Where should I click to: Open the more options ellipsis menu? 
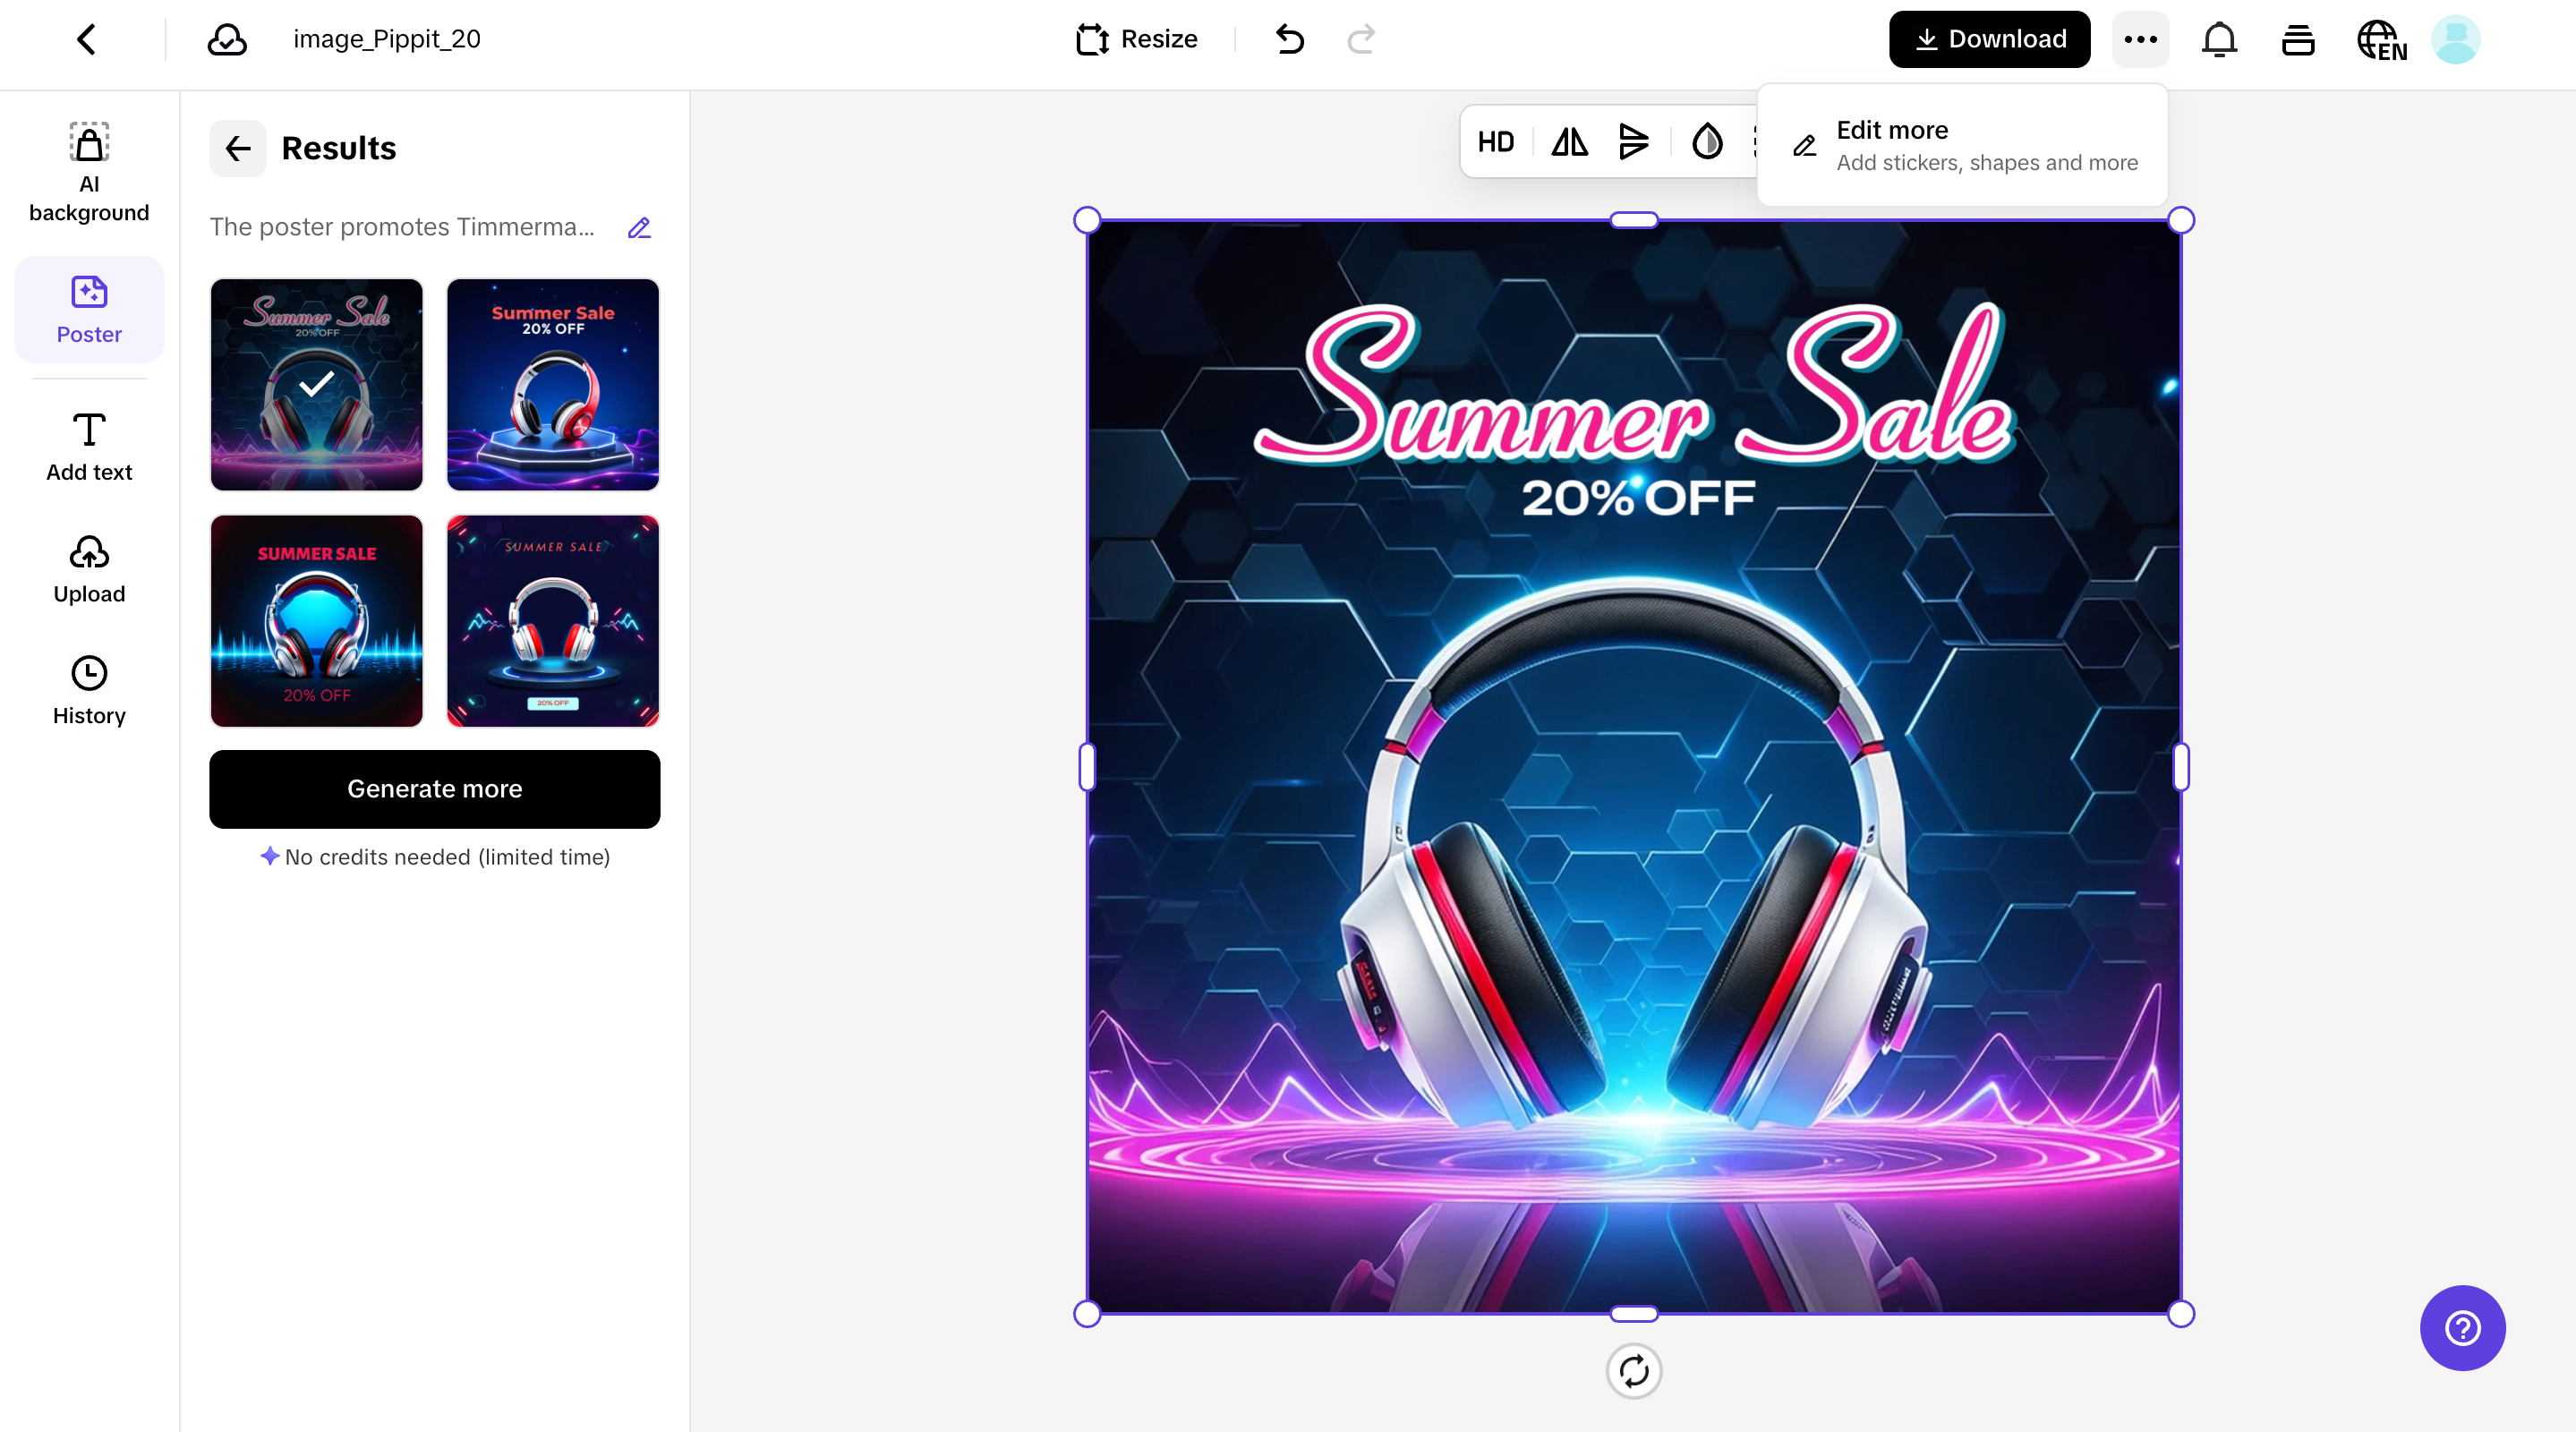(2139, 39)
